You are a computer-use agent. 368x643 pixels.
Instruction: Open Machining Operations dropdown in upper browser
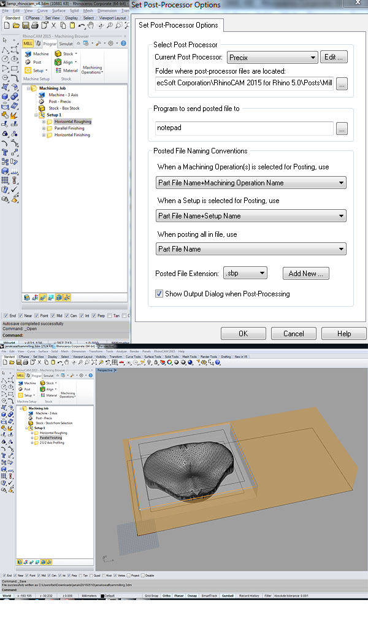click(92, 70)
